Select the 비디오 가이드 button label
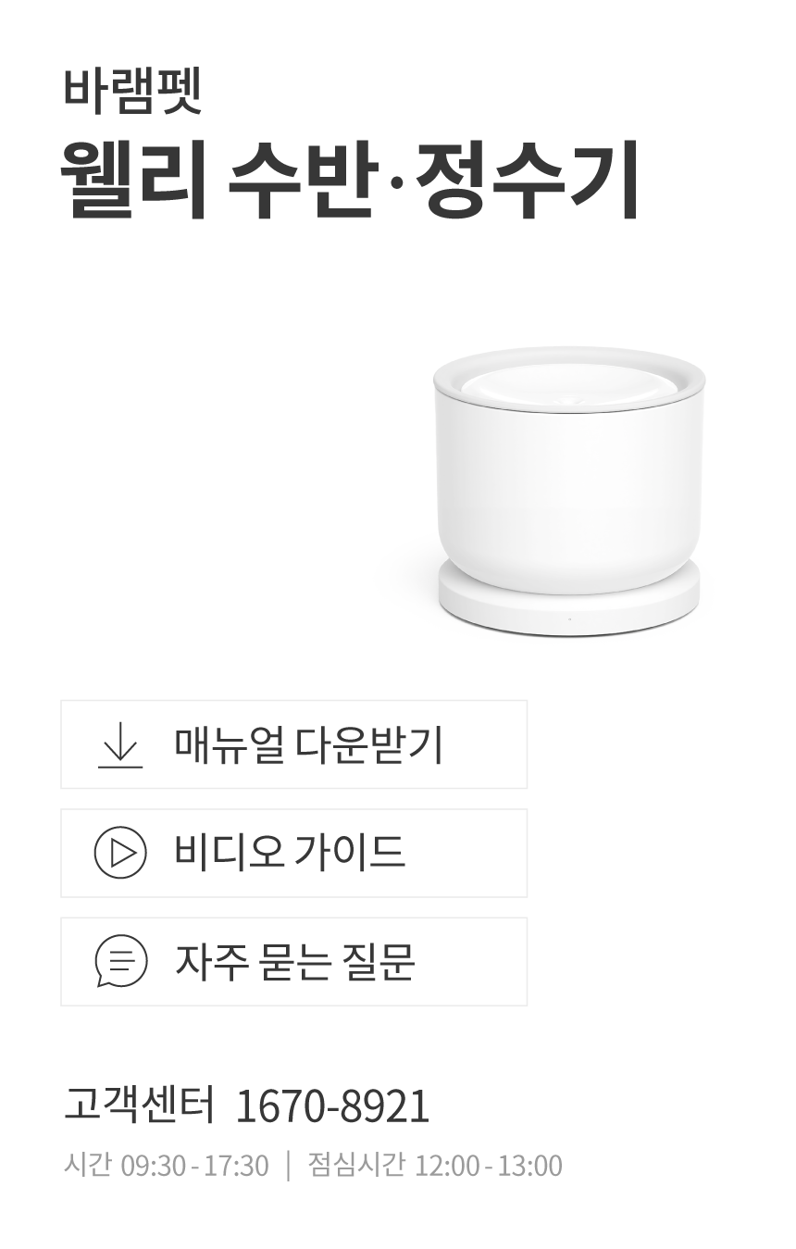This screenshot has width=796, height=1249. [290, 853]
